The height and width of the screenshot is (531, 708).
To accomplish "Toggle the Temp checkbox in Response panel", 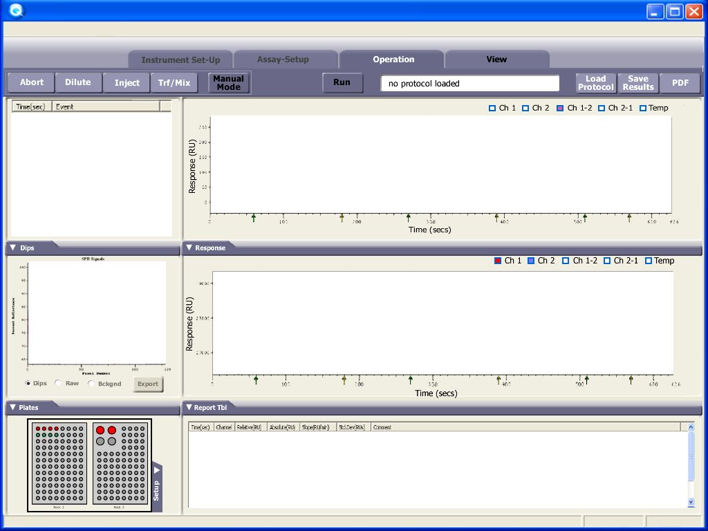I will (649, 261).
